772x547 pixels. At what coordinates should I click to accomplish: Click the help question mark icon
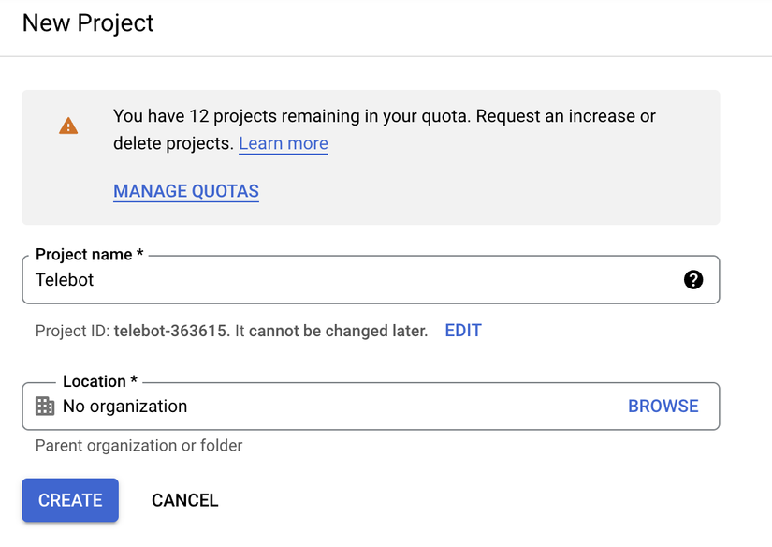[x=693, y=279]
